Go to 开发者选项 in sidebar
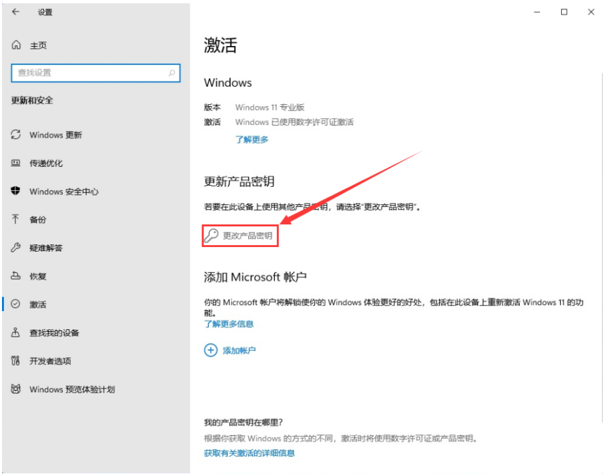 96,361
